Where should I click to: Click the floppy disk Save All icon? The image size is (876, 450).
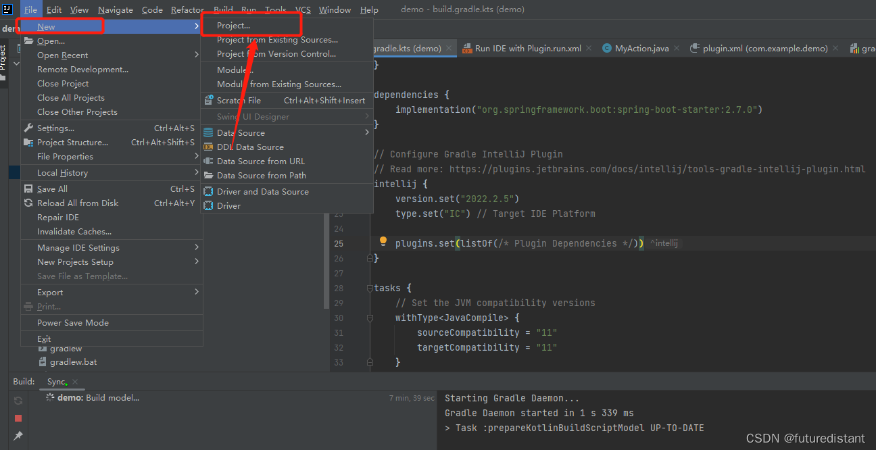tap(28, 189)
